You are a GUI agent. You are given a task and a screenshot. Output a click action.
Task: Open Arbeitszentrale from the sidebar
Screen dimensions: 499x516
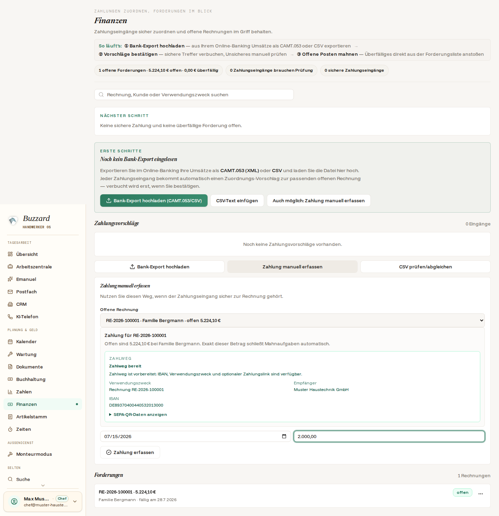point(43,267)
